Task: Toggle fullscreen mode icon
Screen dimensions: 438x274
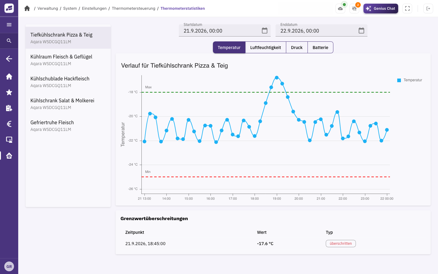Action: click(407, 9)
